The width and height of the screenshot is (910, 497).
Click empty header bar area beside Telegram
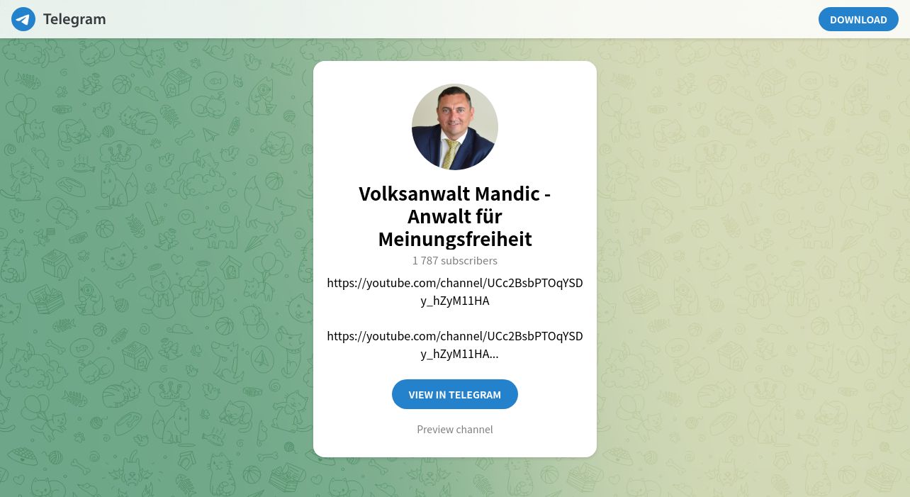[x=461, y=19]
